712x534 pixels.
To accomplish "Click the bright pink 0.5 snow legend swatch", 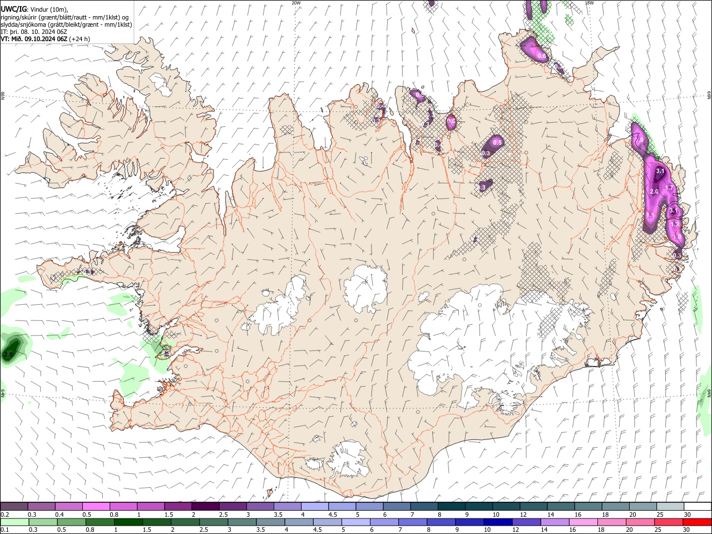I will tap(96, 507).
